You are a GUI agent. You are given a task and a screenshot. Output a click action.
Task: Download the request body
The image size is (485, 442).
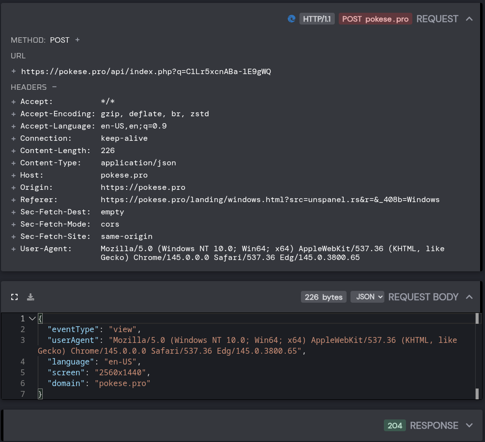(30, 297)
